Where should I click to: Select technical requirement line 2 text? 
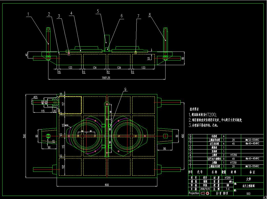[215, 120]
